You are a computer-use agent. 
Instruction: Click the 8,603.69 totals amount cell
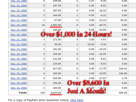[54, 93]
